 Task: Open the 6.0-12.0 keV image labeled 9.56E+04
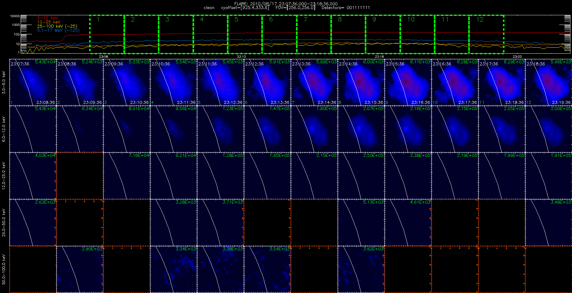pyautogui.click(x=174, y=129)
